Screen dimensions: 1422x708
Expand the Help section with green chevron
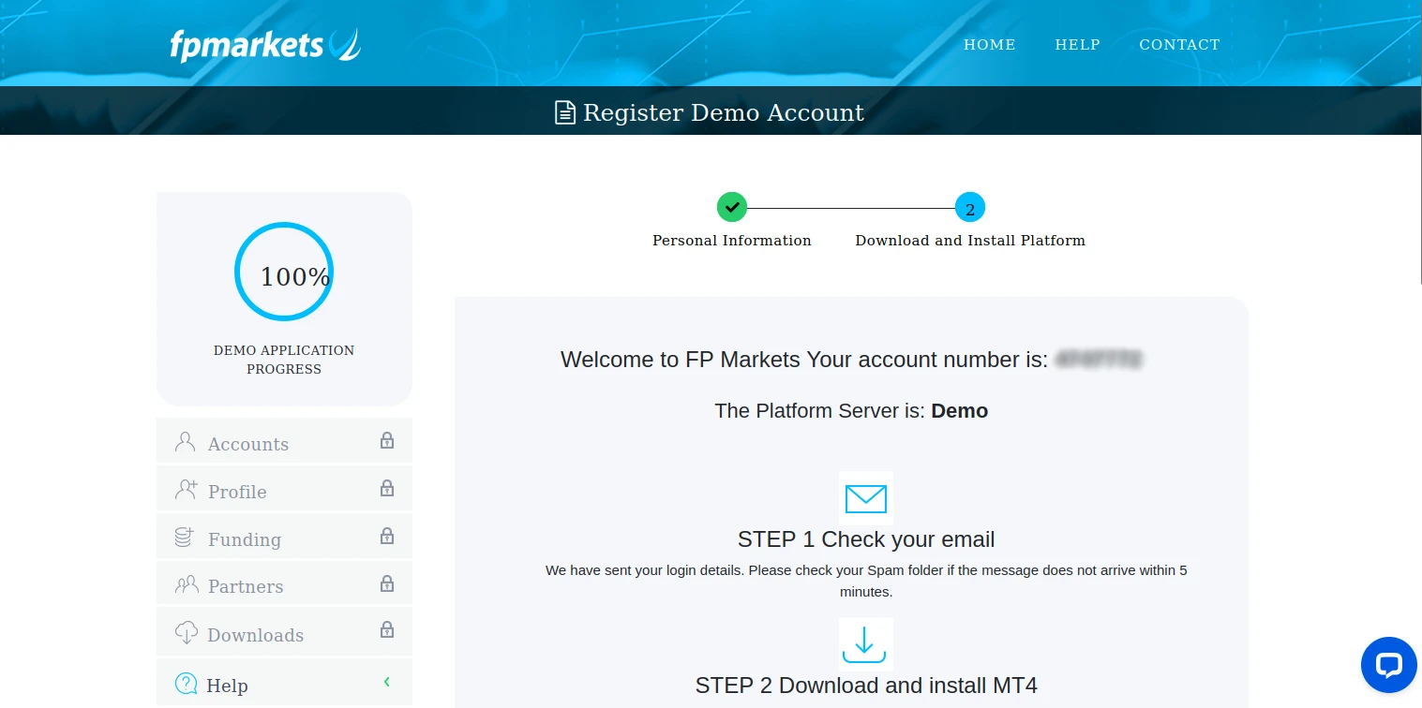(387, 682)
